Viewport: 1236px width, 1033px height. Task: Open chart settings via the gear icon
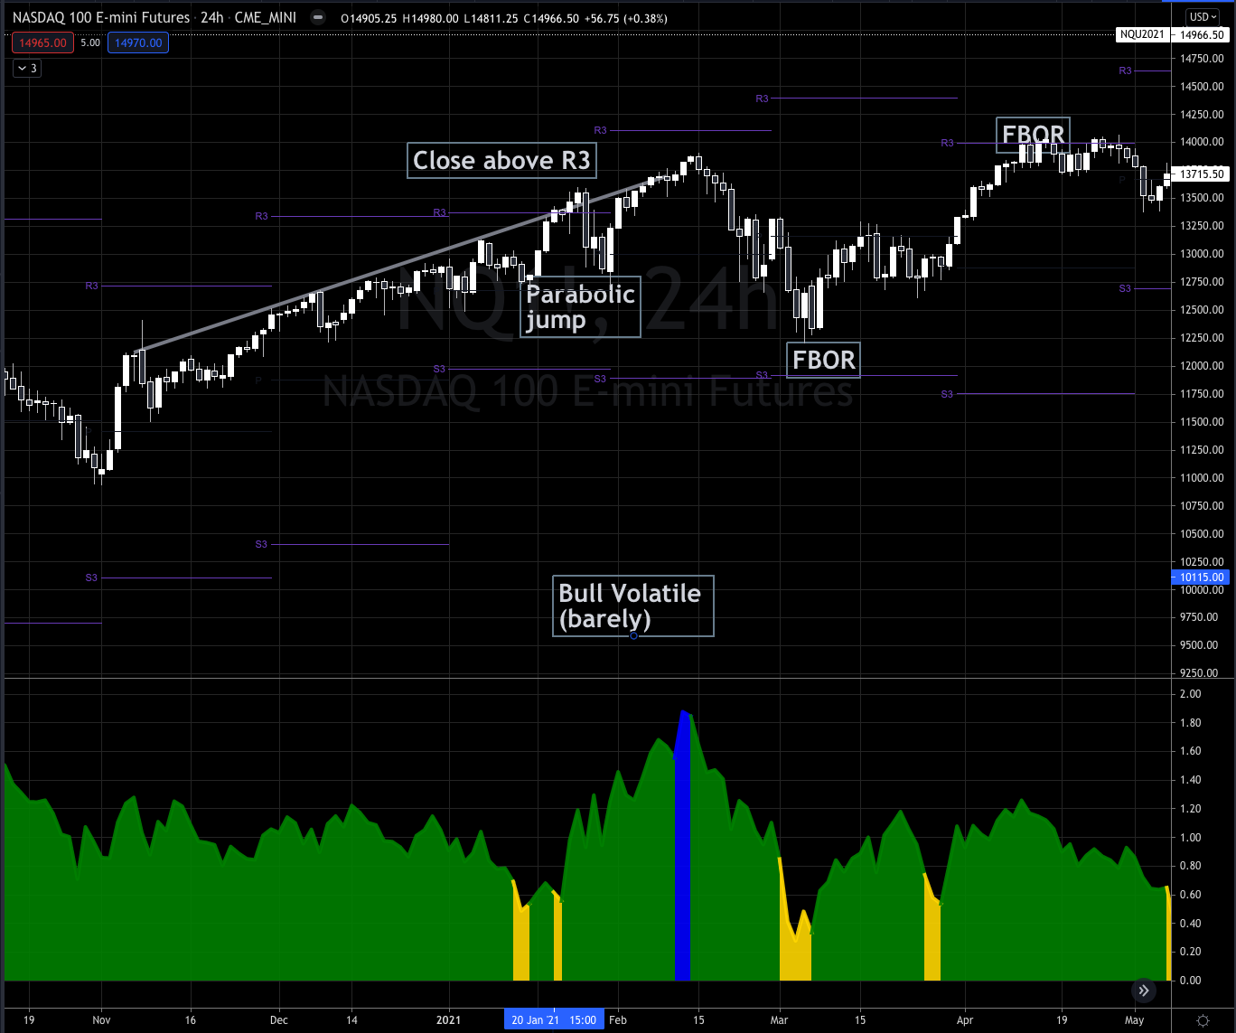(x=1203, y=1020)
